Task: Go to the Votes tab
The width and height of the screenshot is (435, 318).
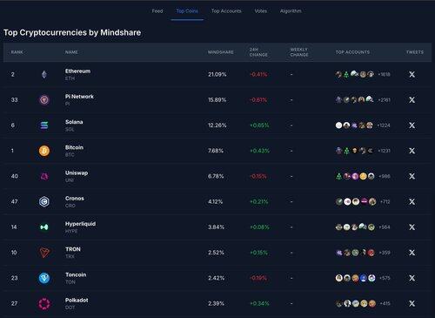Action: coord(260,11)
